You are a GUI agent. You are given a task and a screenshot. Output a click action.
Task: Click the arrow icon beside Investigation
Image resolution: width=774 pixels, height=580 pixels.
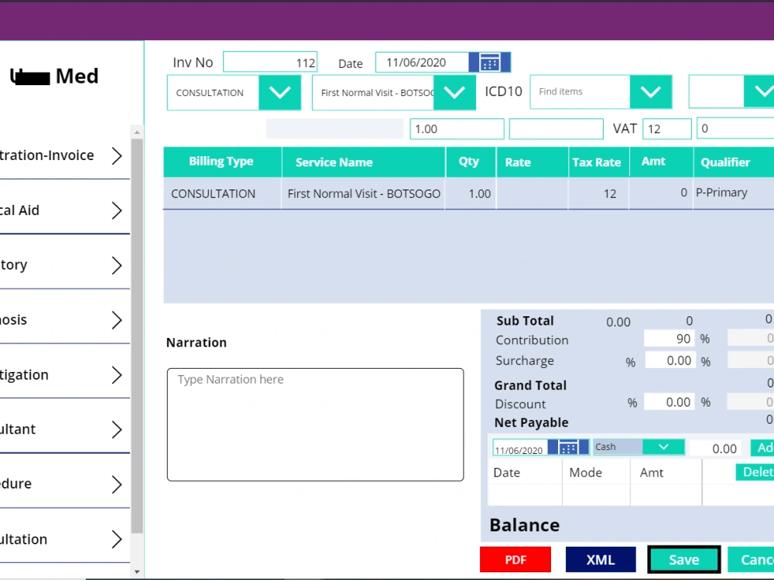click(x=116, y=374)
